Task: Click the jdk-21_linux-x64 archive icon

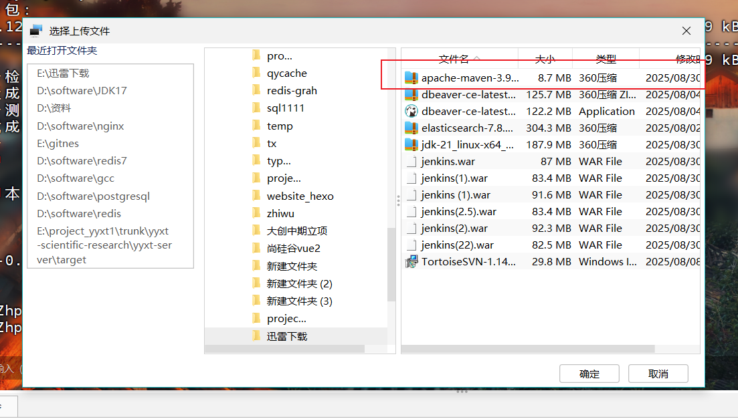Action: coord(411,145)
